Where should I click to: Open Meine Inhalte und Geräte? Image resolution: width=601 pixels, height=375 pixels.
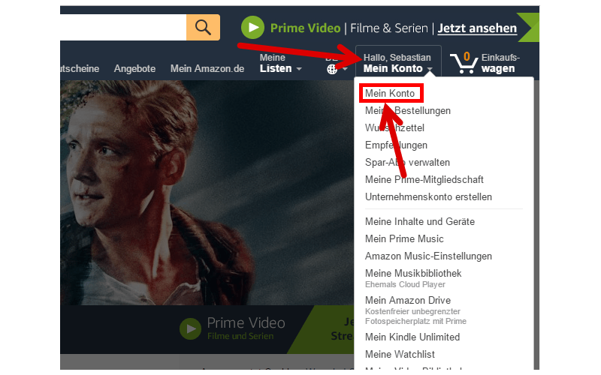420,221
